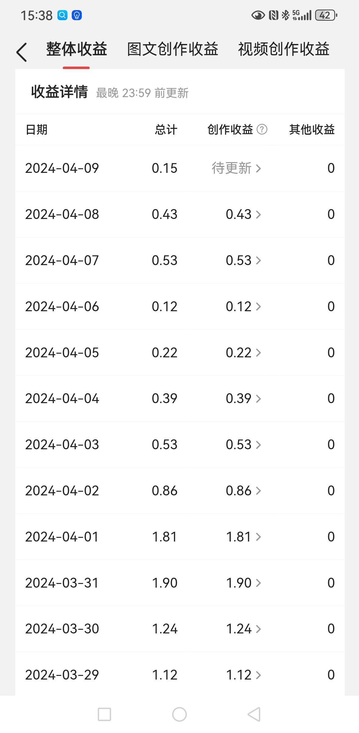
Task: Tap the Android recent apps square icon
Action: (x=104, y=714)
